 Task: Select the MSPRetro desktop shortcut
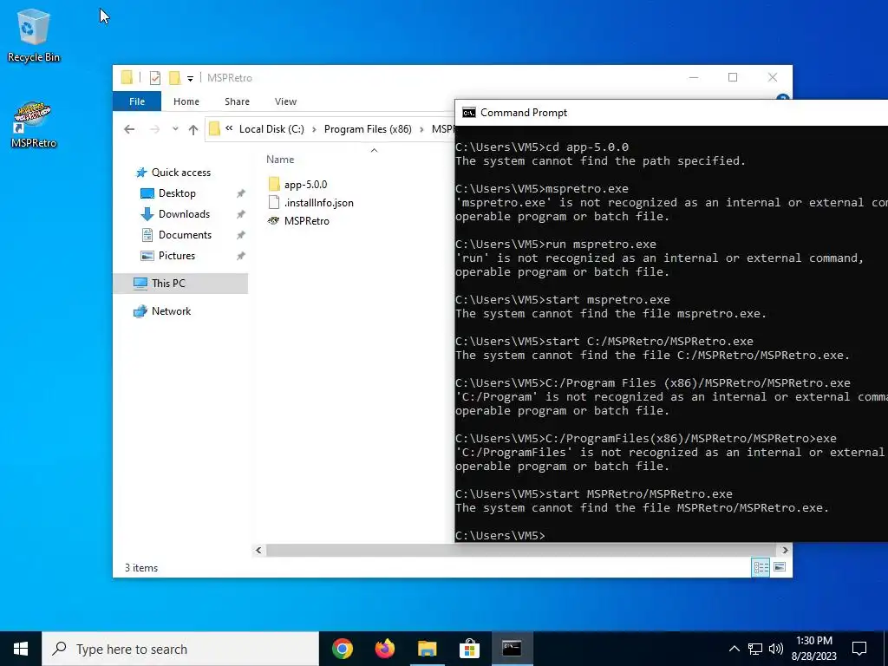tap(33, 125)
